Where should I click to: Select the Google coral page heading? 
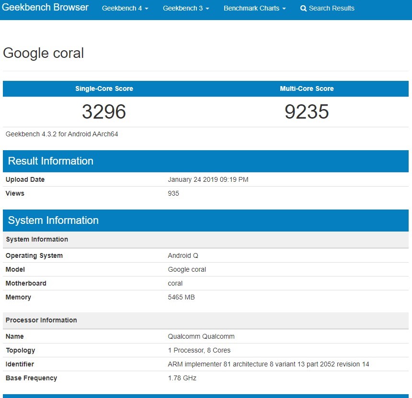coord(43,53)
